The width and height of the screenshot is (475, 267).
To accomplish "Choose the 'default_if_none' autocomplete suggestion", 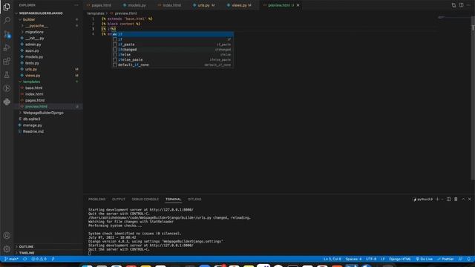I will [x=173, y=65].
